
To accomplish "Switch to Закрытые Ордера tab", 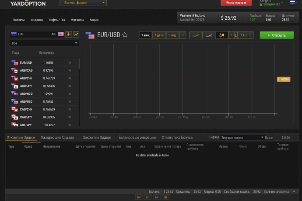I will pos(97,138).
